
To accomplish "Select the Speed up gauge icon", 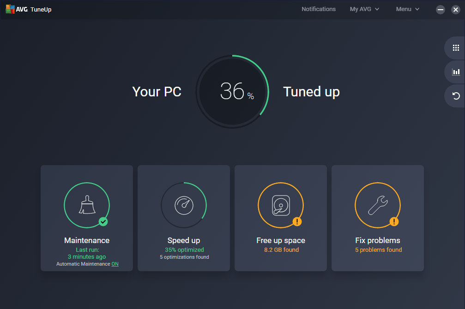I will pos(183,205).
